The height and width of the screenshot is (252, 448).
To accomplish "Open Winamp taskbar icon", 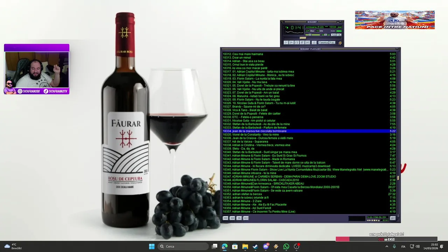I will pyautogui.click(x=276, y=246).
